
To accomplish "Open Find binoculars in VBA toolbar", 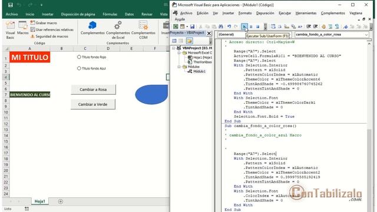I will pos(221,26).
